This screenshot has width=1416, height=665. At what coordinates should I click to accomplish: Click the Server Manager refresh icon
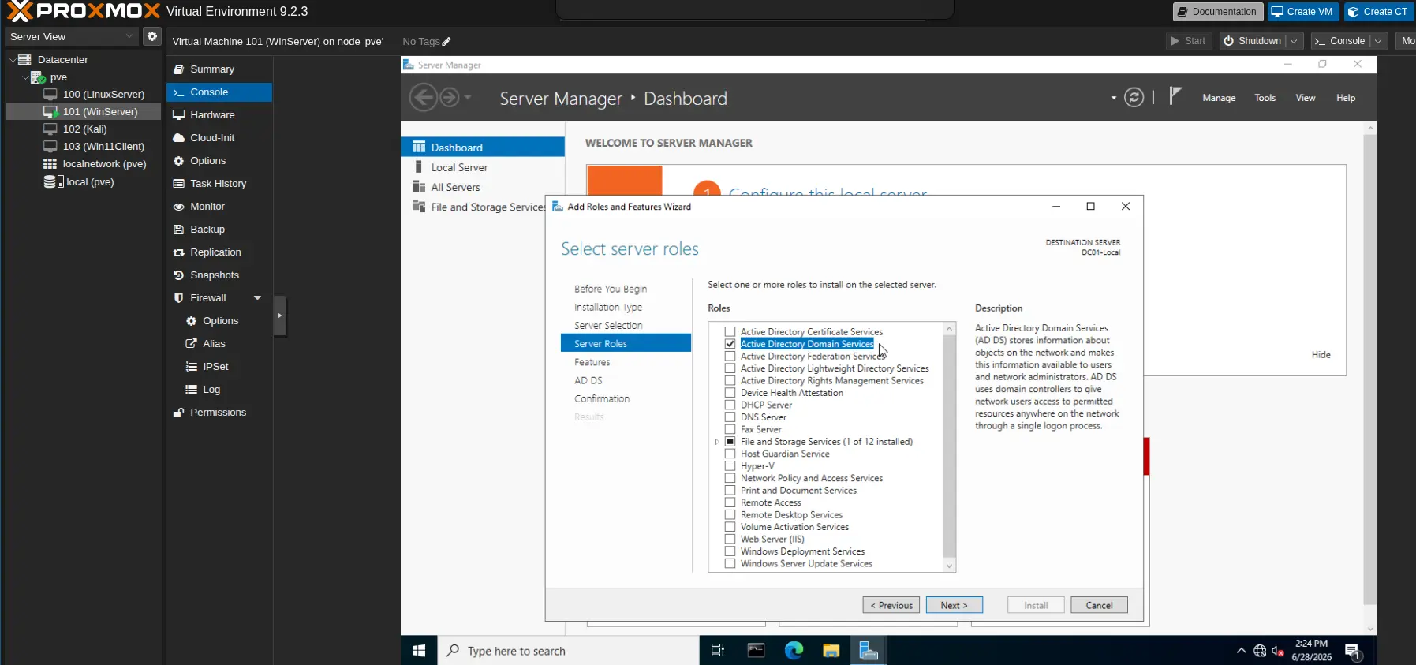coord(1134,98)
